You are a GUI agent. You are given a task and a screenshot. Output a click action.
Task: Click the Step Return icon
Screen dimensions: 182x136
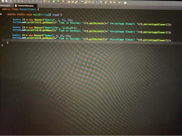[x=37, y=2]
